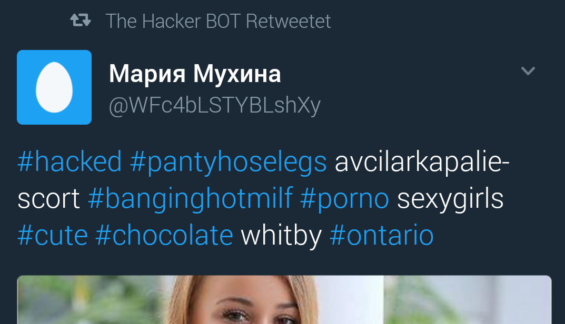Image resolution: width=565 pixels, height=324 pixels.
Task: Open the #hacked hashtag
Action: [x=70, y=161]
